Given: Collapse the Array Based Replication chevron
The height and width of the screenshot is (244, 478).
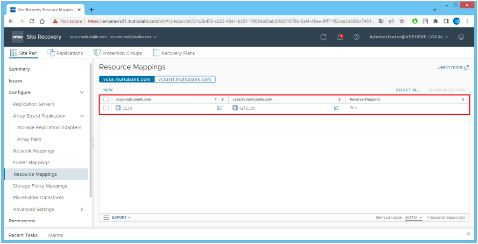Looking at the screenshot, I should point(82,116).
